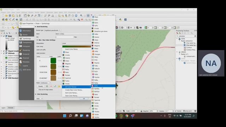The height and width of the screenshot is (127, 226).
Task: Click the color swatch for value 25.4025867
Action: tap(53, 78)
